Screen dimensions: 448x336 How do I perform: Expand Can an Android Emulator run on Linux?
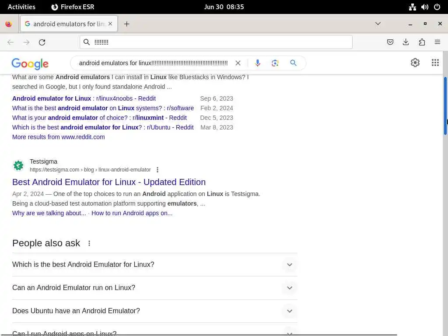[154, 288]
